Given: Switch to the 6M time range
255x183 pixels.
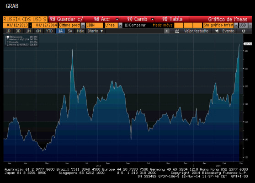Looking at the screenshot, I should tap(38, 31).
